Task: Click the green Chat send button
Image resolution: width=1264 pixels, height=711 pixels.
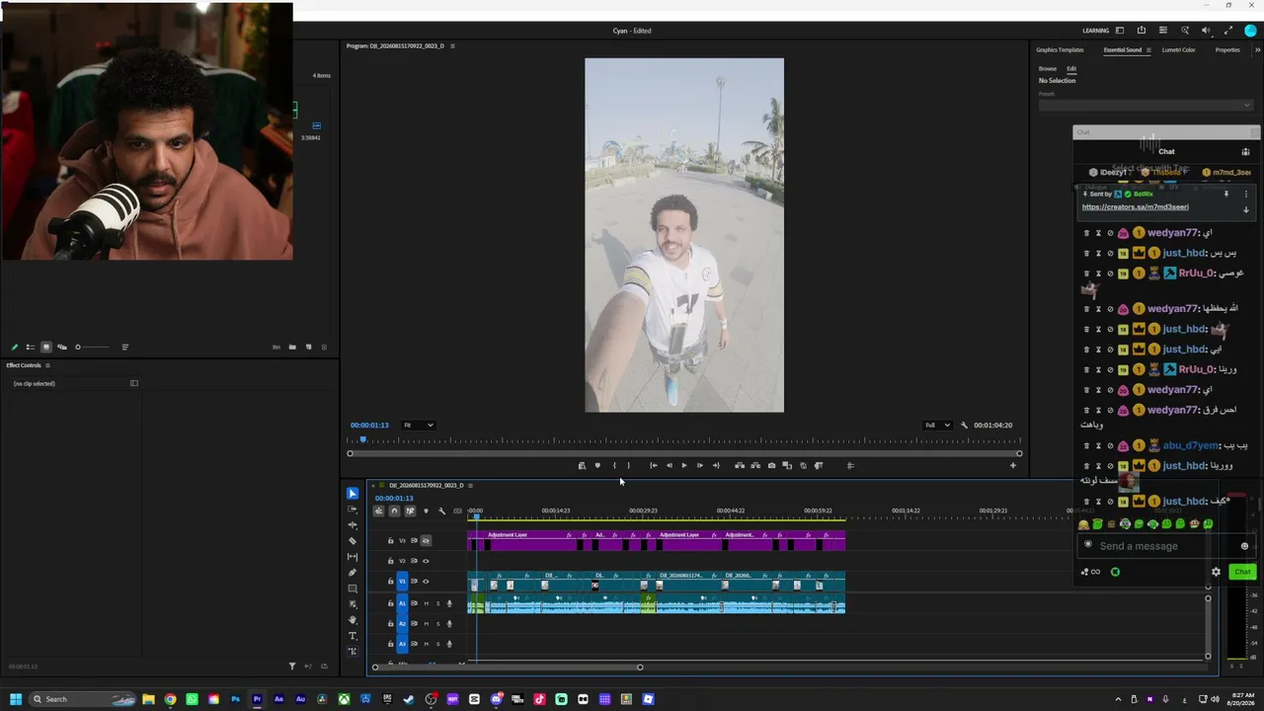Action: tap(1242, 572)
